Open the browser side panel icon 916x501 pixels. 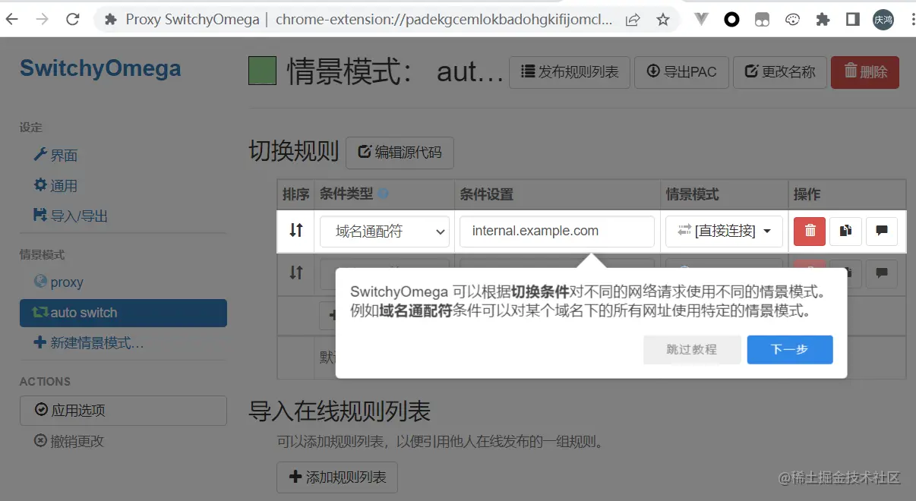click(853, 20)
